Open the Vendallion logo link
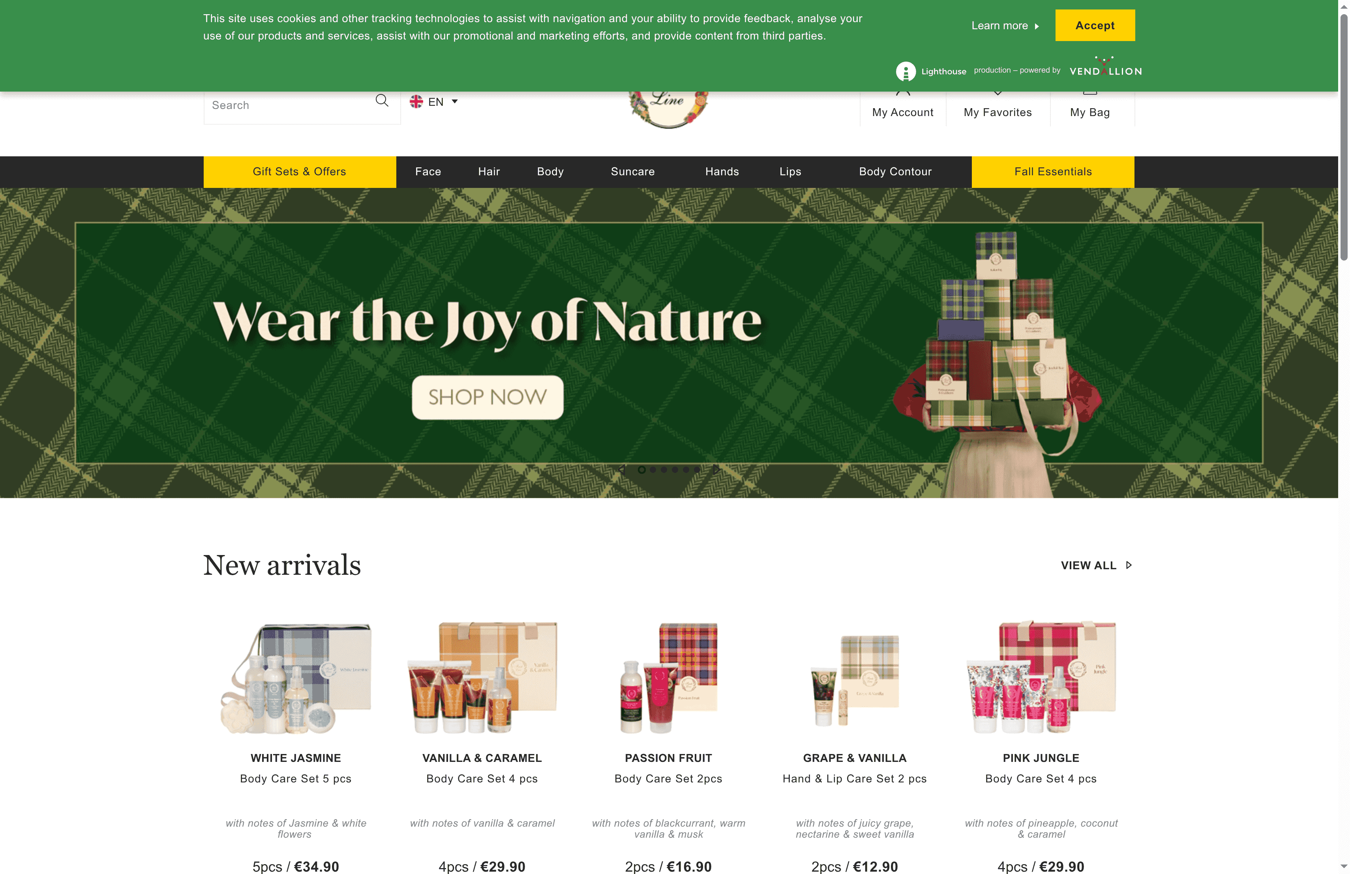Screen dimensions: 1350x874 click(x=1106, y=67)
